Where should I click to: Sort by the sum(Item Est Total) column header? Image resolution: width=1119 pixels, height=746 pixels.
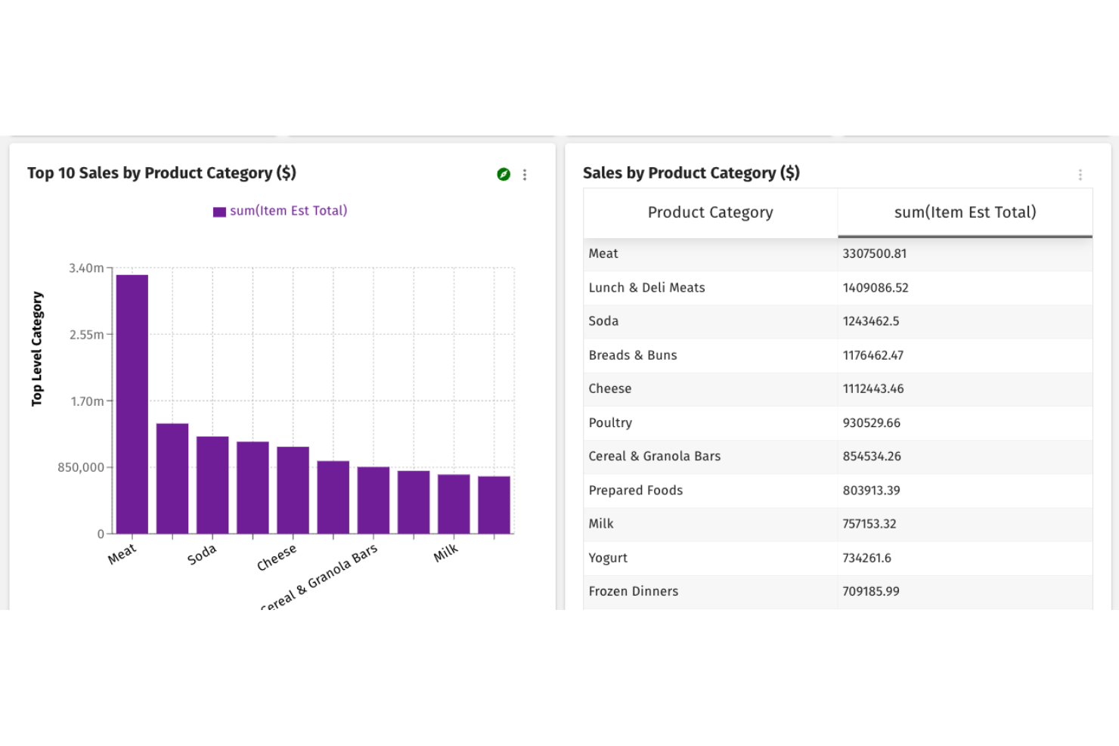point(965,212)
